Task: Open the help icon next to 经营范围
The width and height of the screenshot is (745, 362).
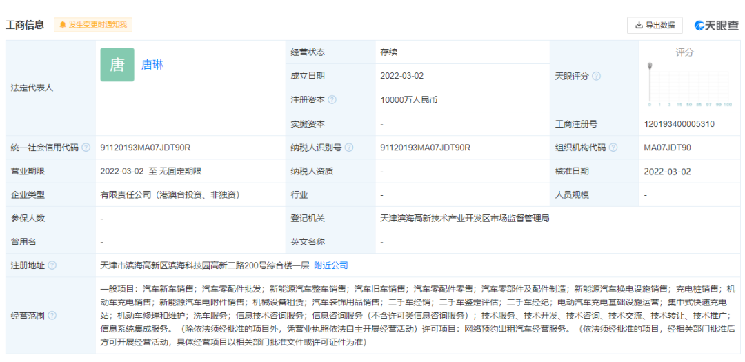Action: point(52,316)
